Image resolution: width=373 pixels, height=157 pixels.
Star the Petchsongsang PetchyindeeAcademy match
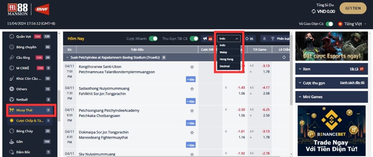pyautogui.click(x=192, y=111)
